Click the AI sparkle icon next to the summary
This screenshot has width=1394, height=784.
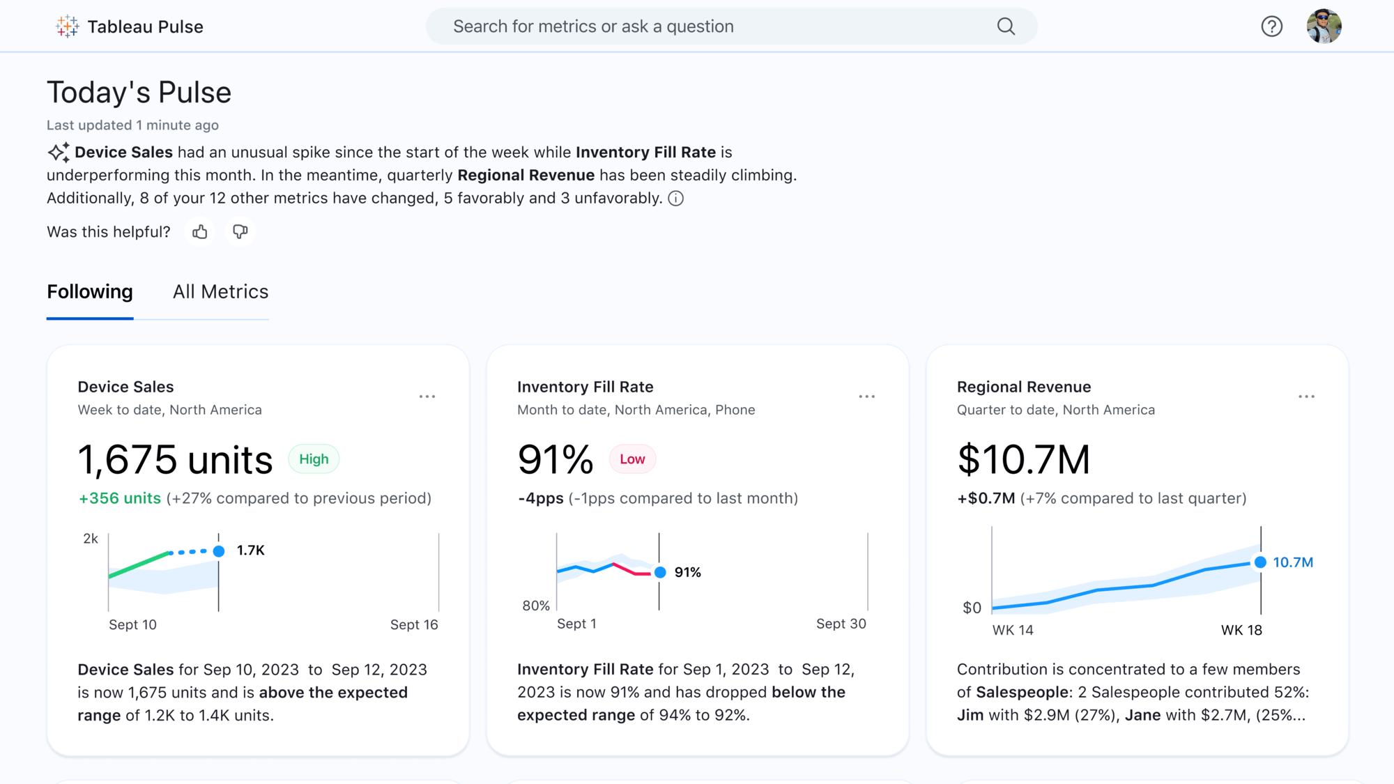tap(59, 151)
